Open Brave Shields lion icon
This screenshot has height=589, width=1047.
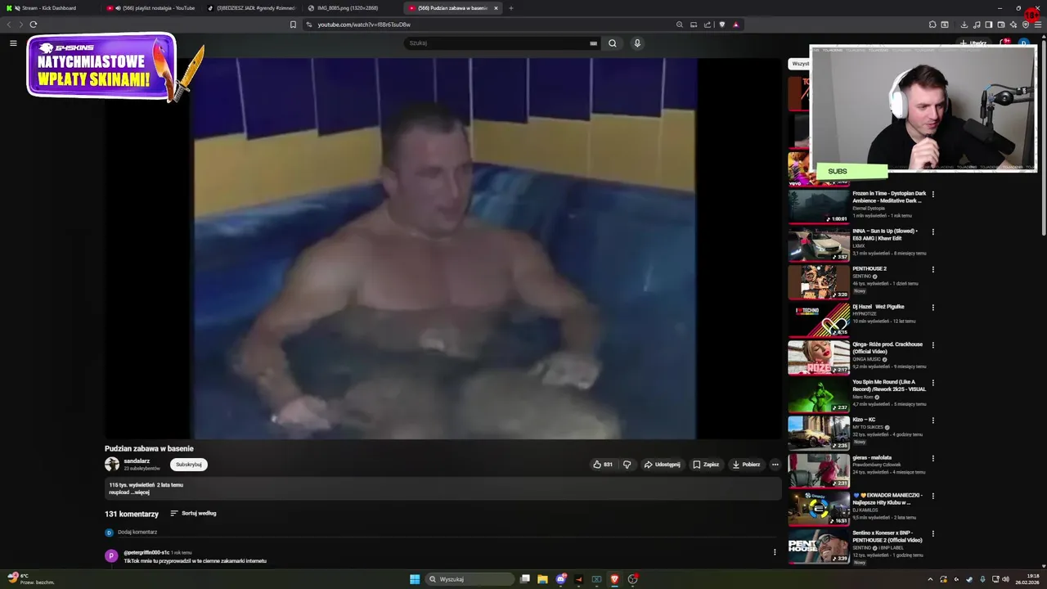tap(721, 25)
